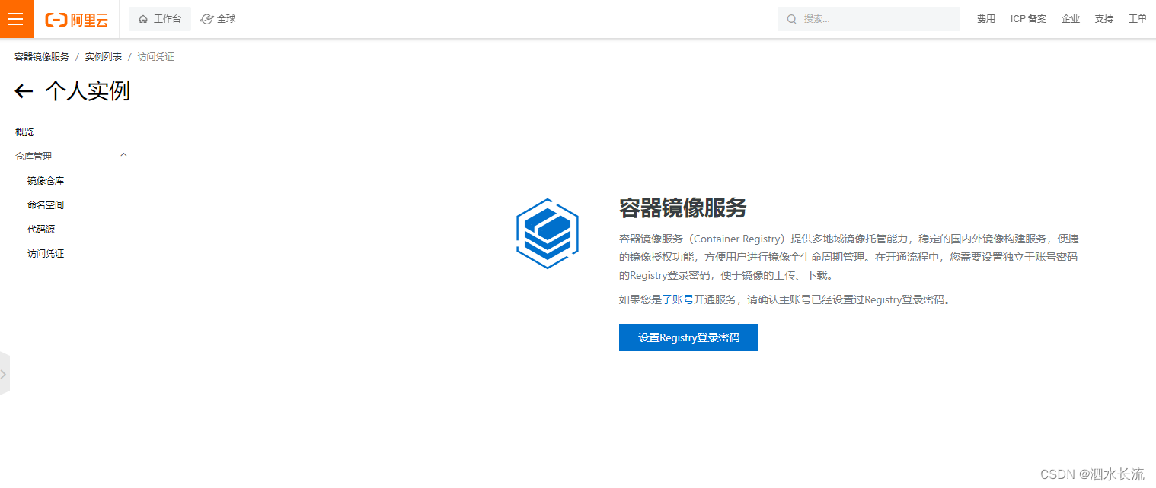The width and height of the screenshot is (1156, 488).
Task: Click the container registry cube logo
Action: coord(547,233)
